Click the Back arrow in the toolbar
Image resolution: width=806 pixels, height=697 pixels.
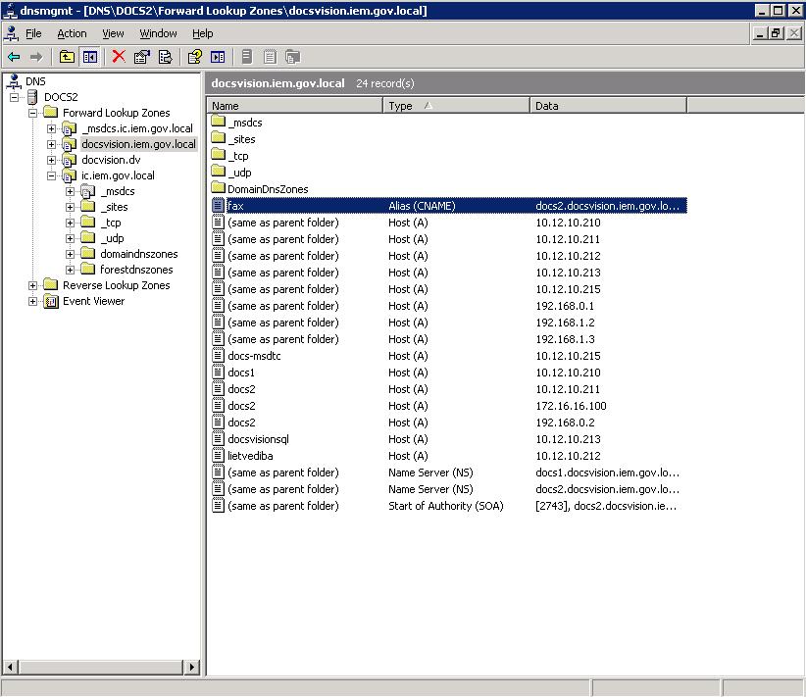[14, 57]
